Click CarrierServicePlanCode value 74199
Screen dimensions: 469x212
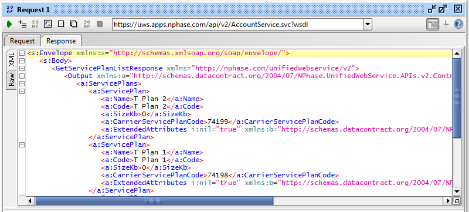click(217, 122)
